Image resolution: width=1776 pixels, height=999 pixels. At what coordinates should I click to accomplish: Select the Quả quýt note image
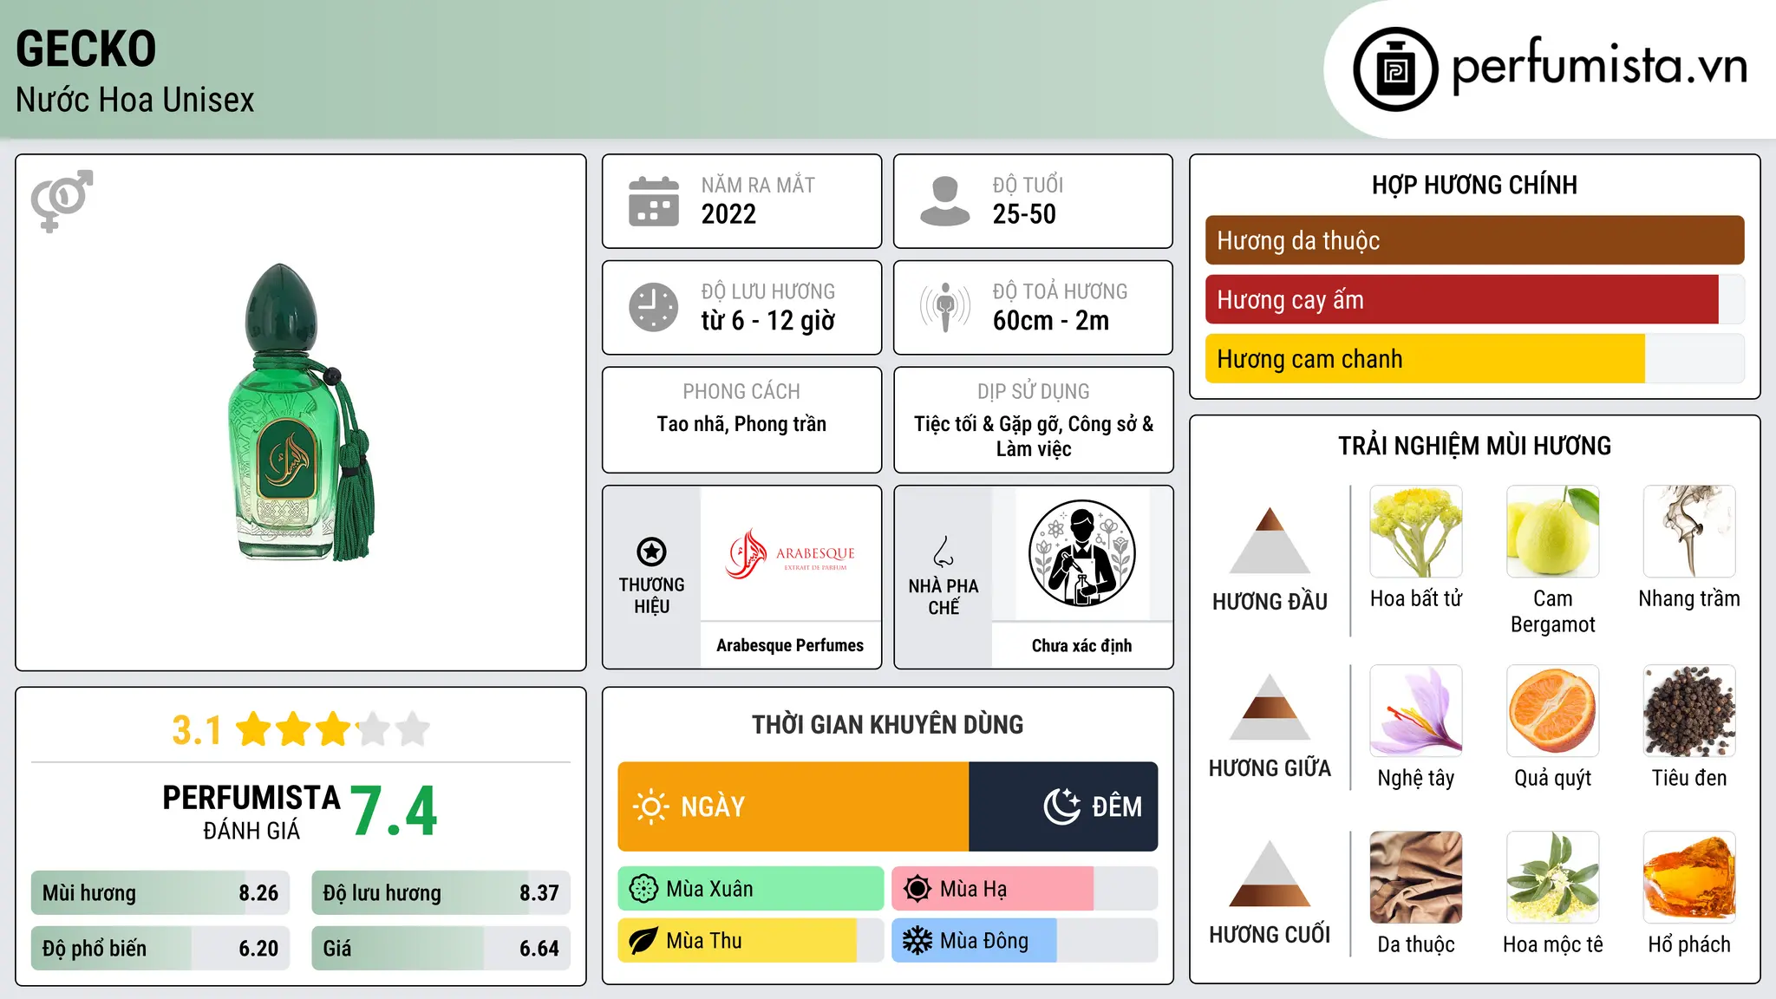point(1552,711)
